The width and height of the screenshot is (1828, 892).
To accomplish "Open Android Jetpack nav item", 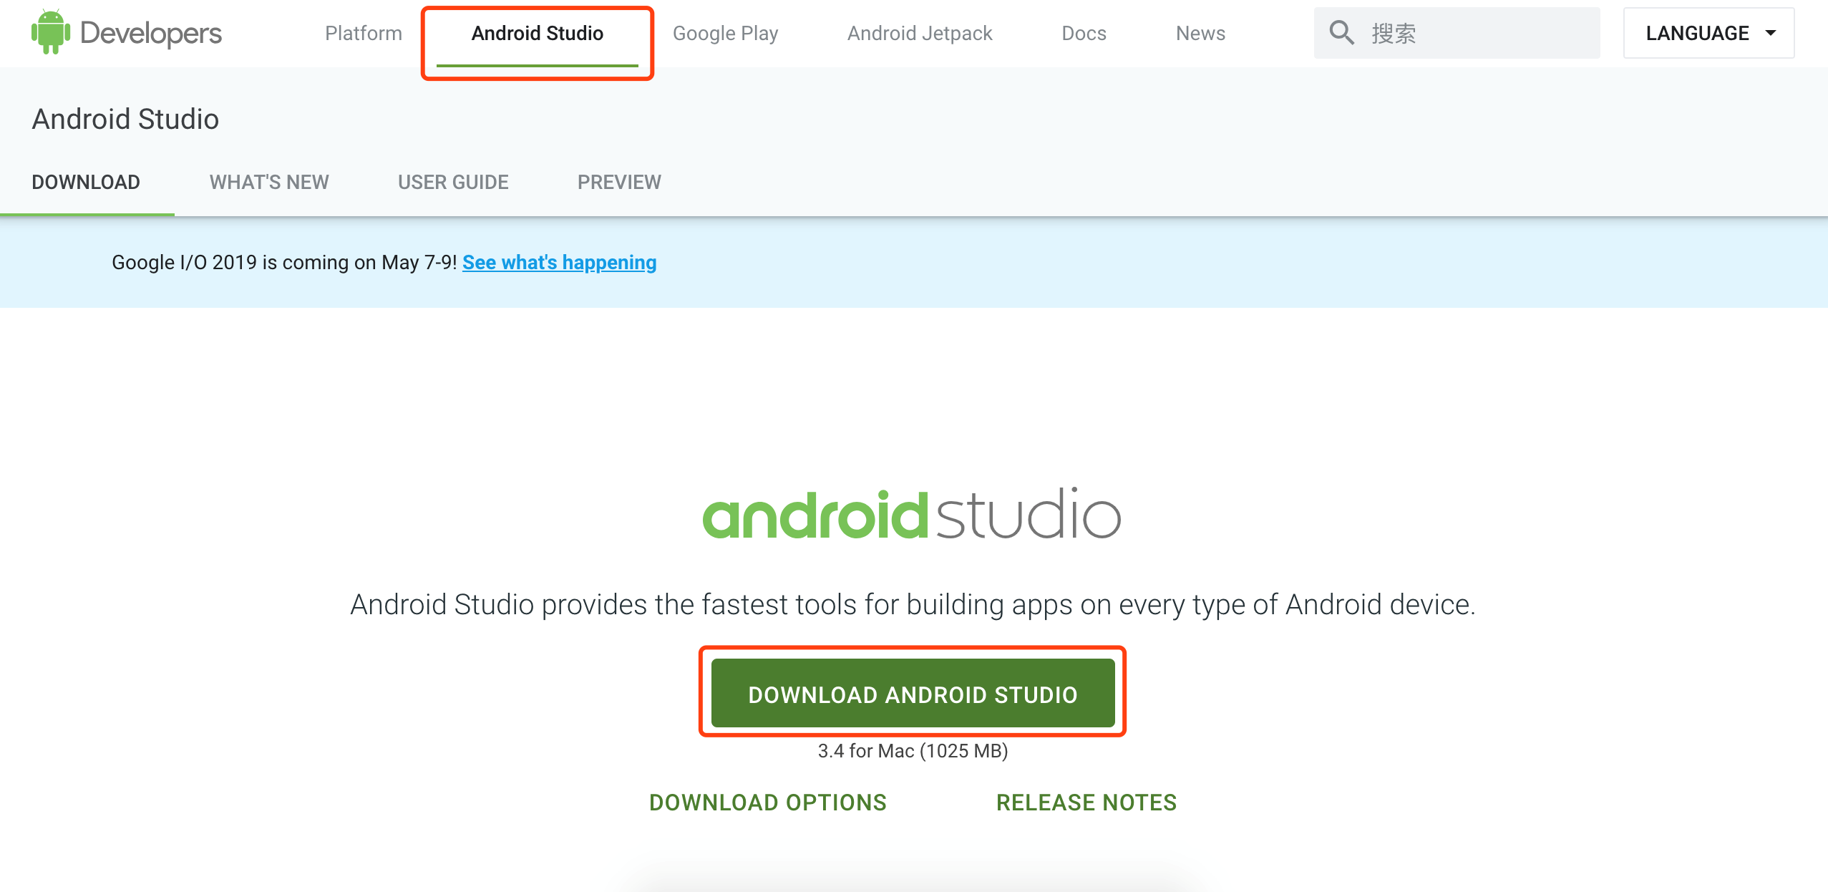I will click(x=920, y=33).
